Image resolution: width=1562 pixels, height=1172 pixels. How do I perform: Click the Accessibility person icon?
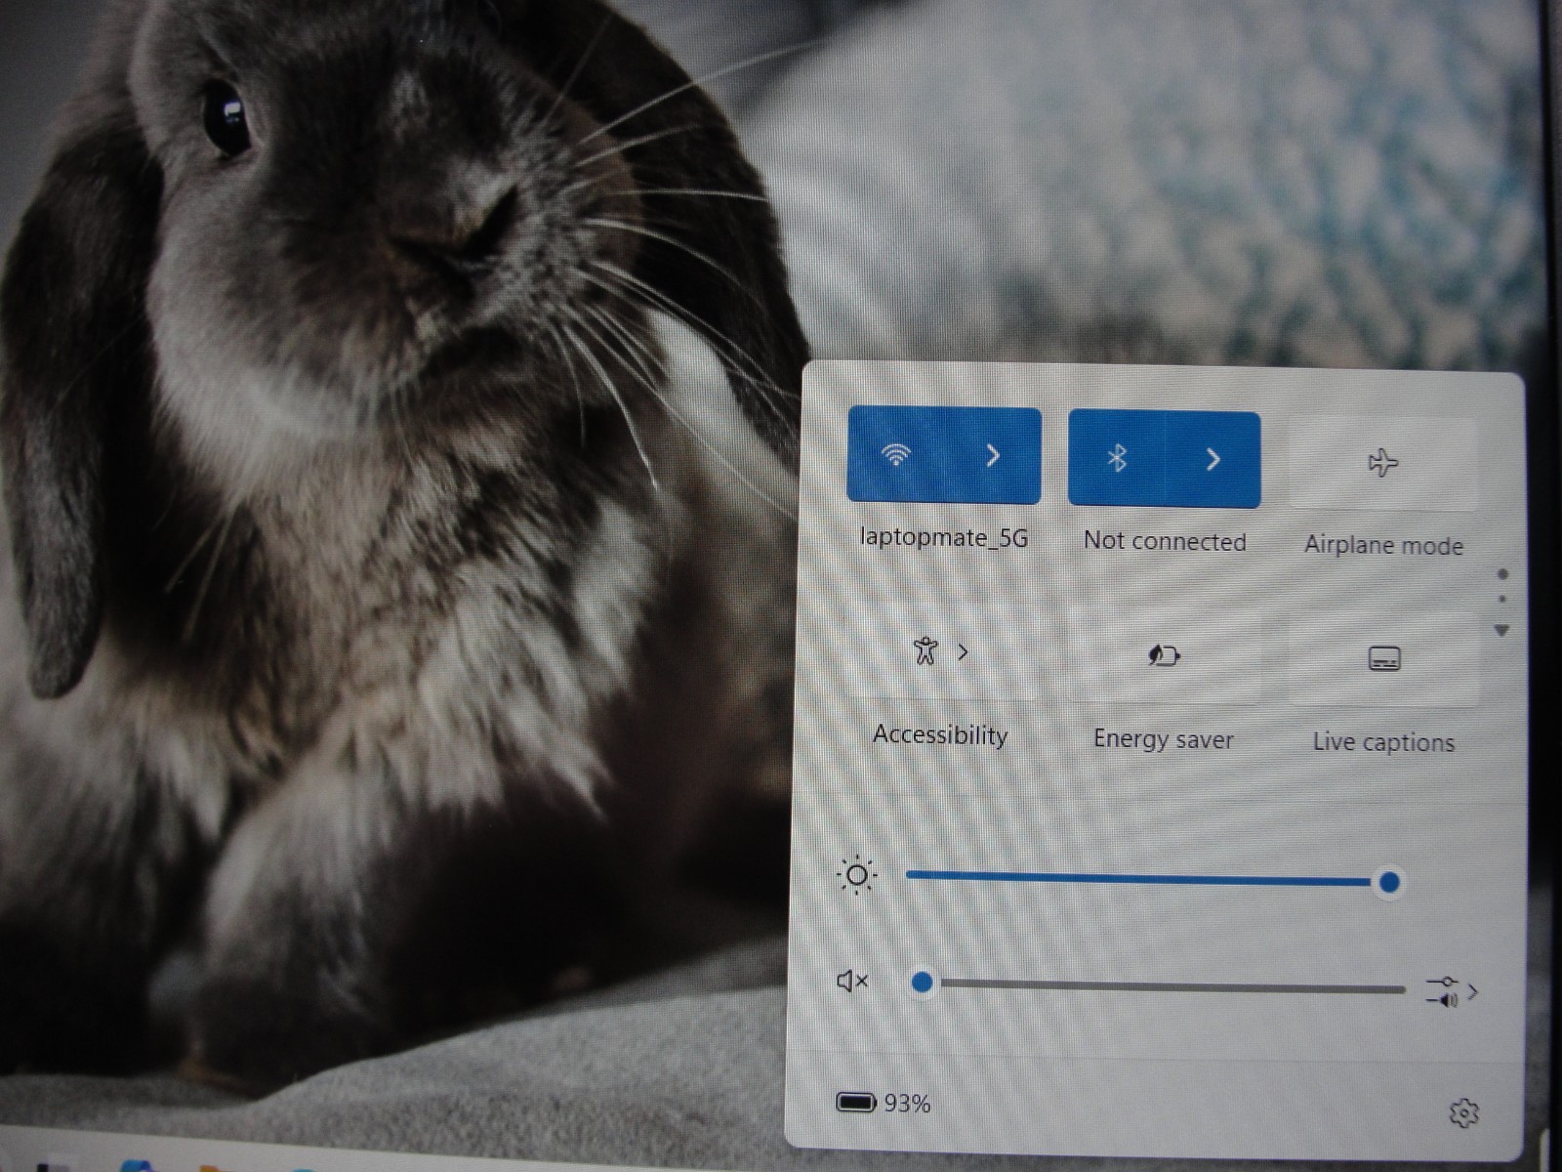click(925, 650)
